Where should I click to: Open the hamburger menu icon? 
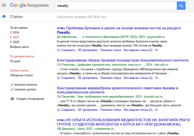[x=4, y=5]
